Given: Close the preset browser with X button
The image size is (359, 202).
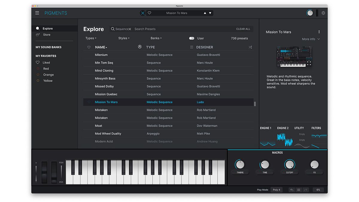Looking at the screenshot, I should [143, 13].
